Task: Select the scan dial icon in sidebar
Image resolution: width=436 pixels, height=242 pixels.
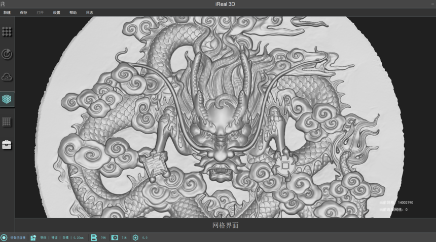Action: [x=7, y=54]
